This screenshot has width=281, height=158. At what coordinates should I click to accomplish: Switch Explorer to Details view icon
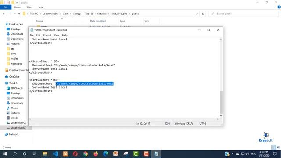point(274,147)
